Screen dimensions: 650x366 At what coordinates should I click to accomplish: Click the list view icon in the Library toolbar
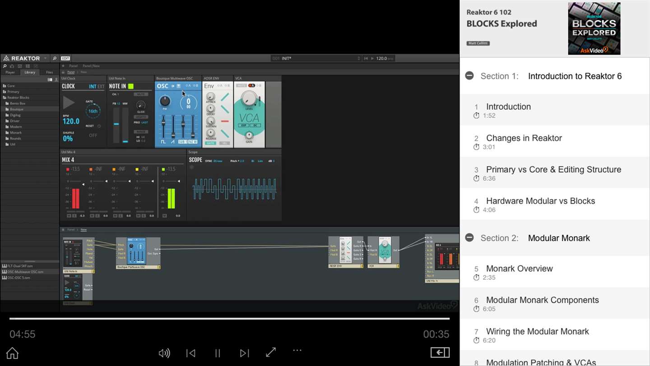click(x=50, y=80)
